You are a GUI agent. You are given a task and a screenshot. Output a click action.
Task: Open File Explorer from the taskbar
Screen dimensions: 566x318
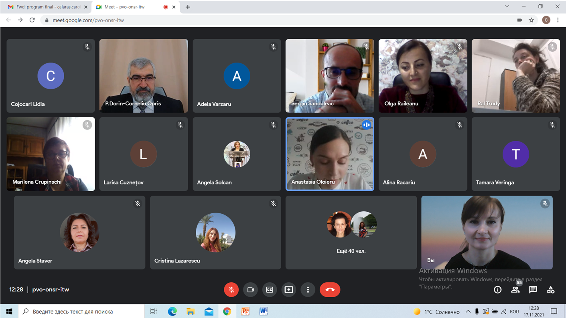pyautogui.click(x=191, y=311)
